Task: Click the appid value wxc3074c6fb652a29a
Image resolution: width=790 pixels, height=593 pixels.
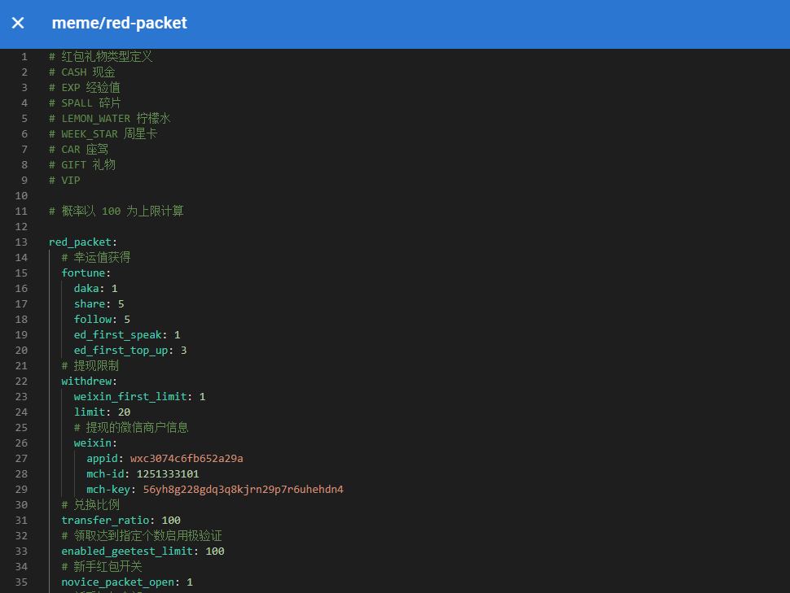Action: point(187,458)
